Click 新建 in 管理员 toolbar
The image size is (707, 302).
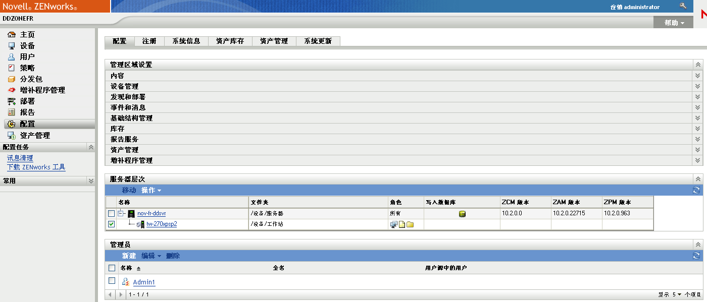tap(129, 256)
